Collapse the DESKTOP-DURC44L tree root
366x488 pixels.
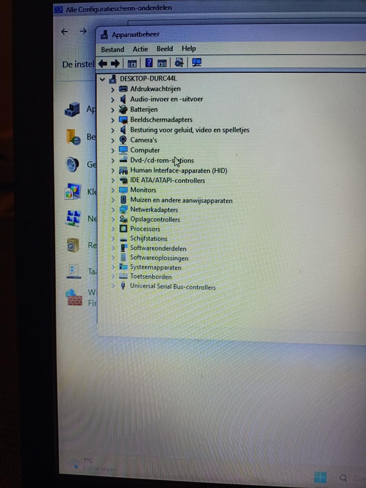click(x=102, y=79)
